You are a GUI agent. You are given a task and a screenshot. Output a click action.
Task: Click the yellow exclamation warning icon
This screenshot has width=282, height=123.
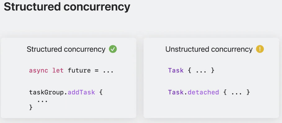point(260,49)
